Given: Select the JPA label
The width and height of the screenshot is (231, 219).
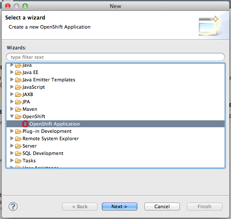Looking at the screenshot, I should [x=26, y=102].
